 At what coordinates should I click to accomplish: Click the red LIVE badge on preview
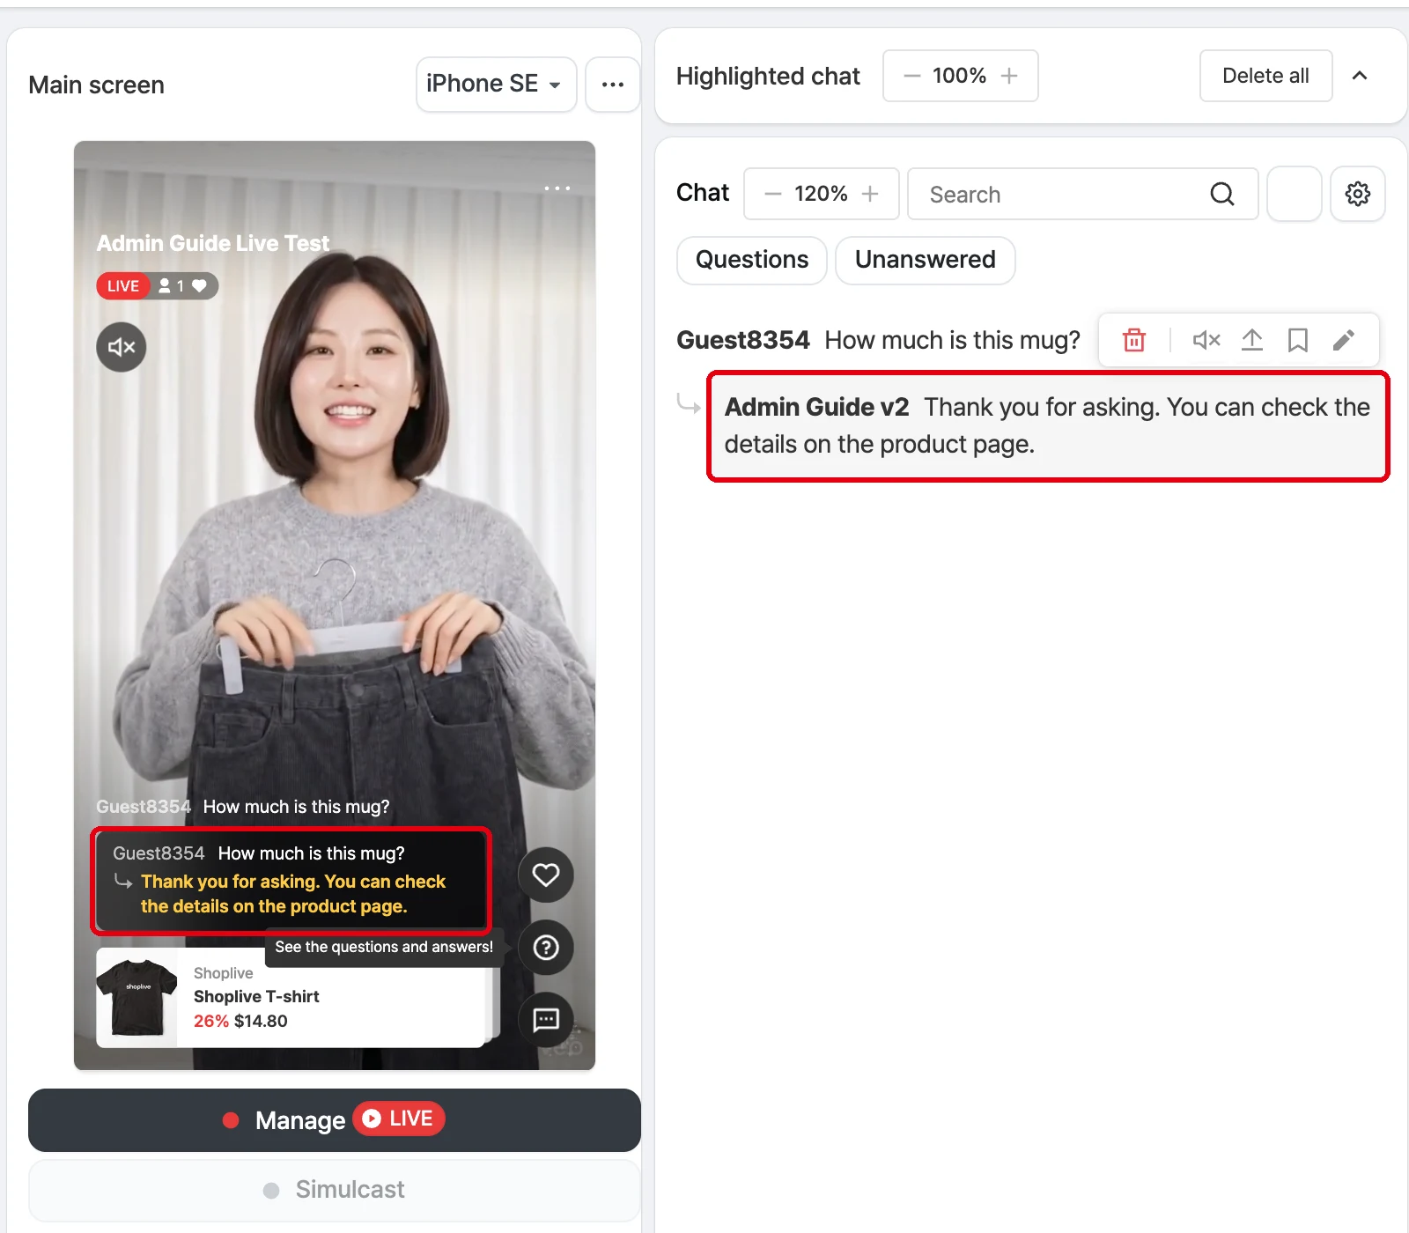pos(123,286)
